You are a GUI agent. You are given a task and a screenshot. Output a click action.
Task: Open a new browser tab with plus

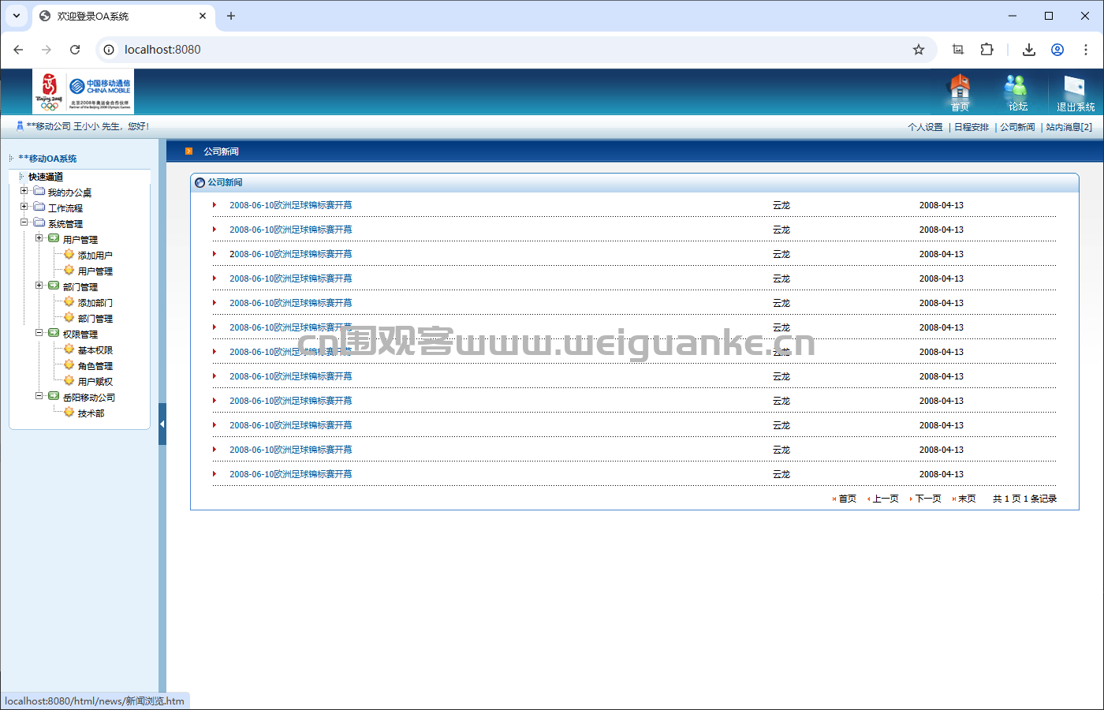[x=231, y=16]
